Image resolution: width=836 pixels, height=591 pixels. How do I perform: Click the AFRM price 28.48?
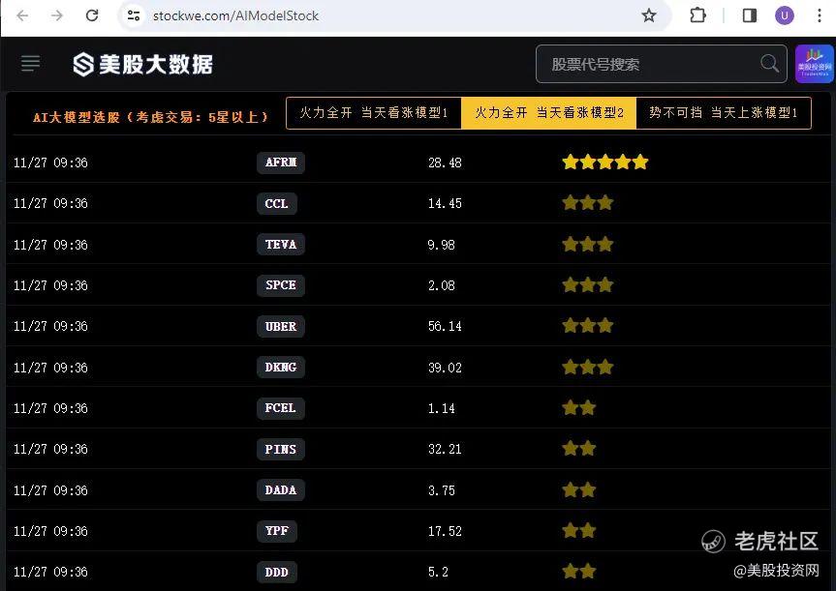click(x=445, y=163)
